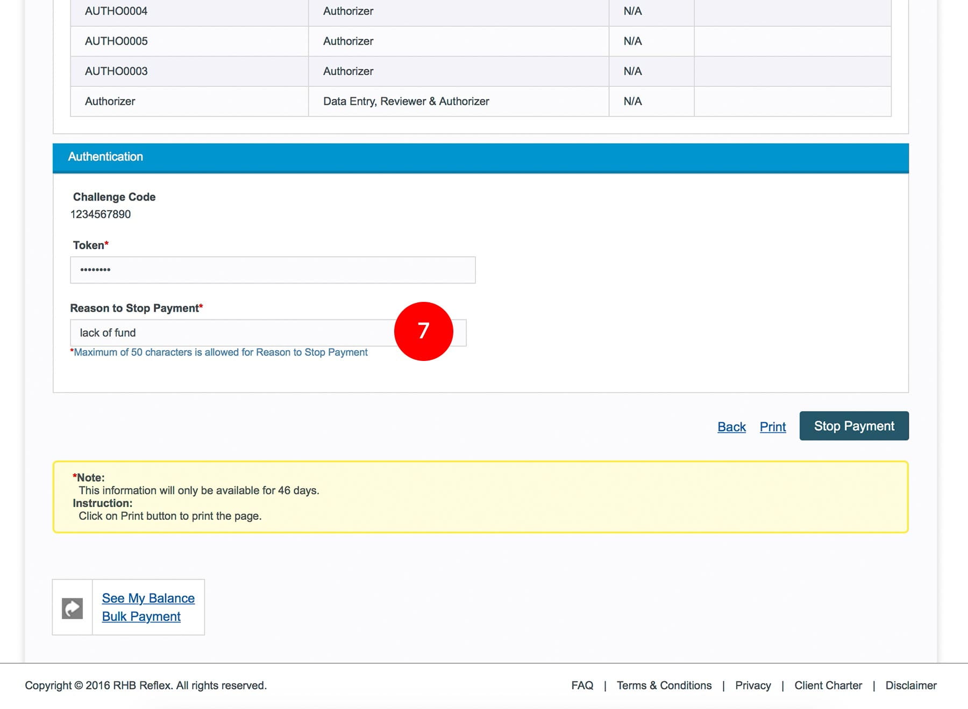The width and height of the screenshot is (968, 709).
Task: Open the Client Charter link
Action: pyautogui.click(x=828, y=685)
